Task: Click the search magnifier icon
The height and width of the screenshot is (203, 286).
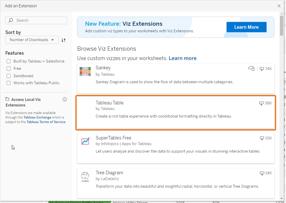Action: 11,20
